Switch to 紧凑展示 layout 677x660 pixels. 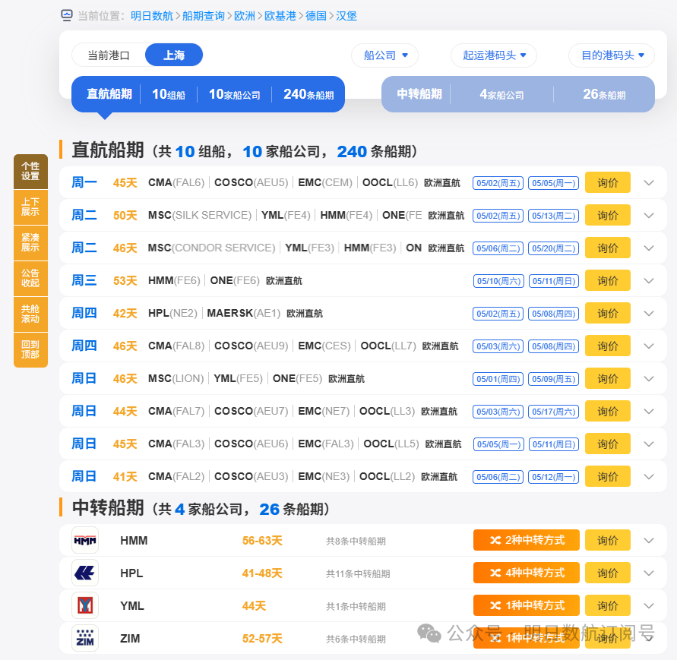30,243
